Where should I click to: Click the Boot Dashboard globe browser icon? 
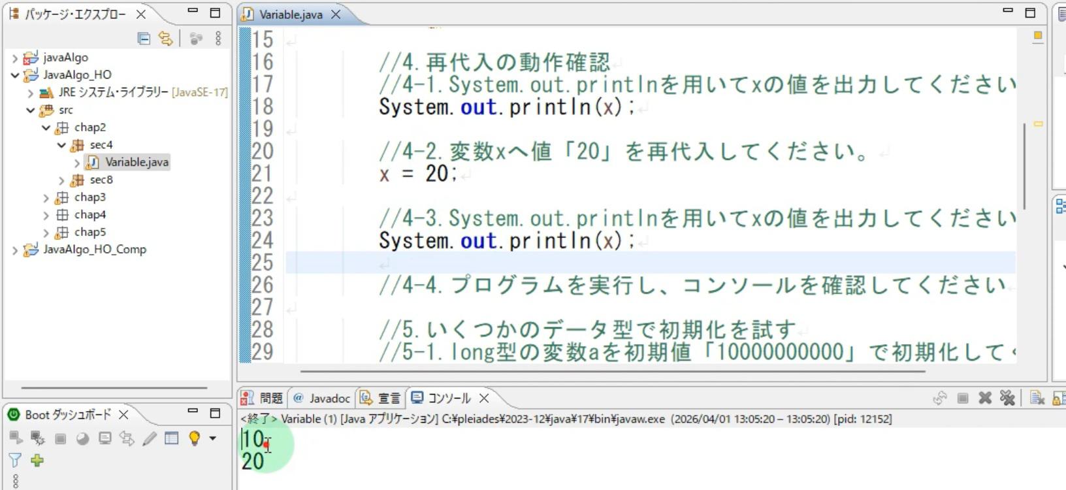tap(82, 438)
